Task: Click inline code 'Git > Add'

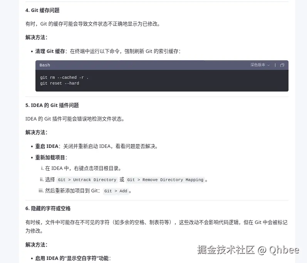Action: point(116,191)
